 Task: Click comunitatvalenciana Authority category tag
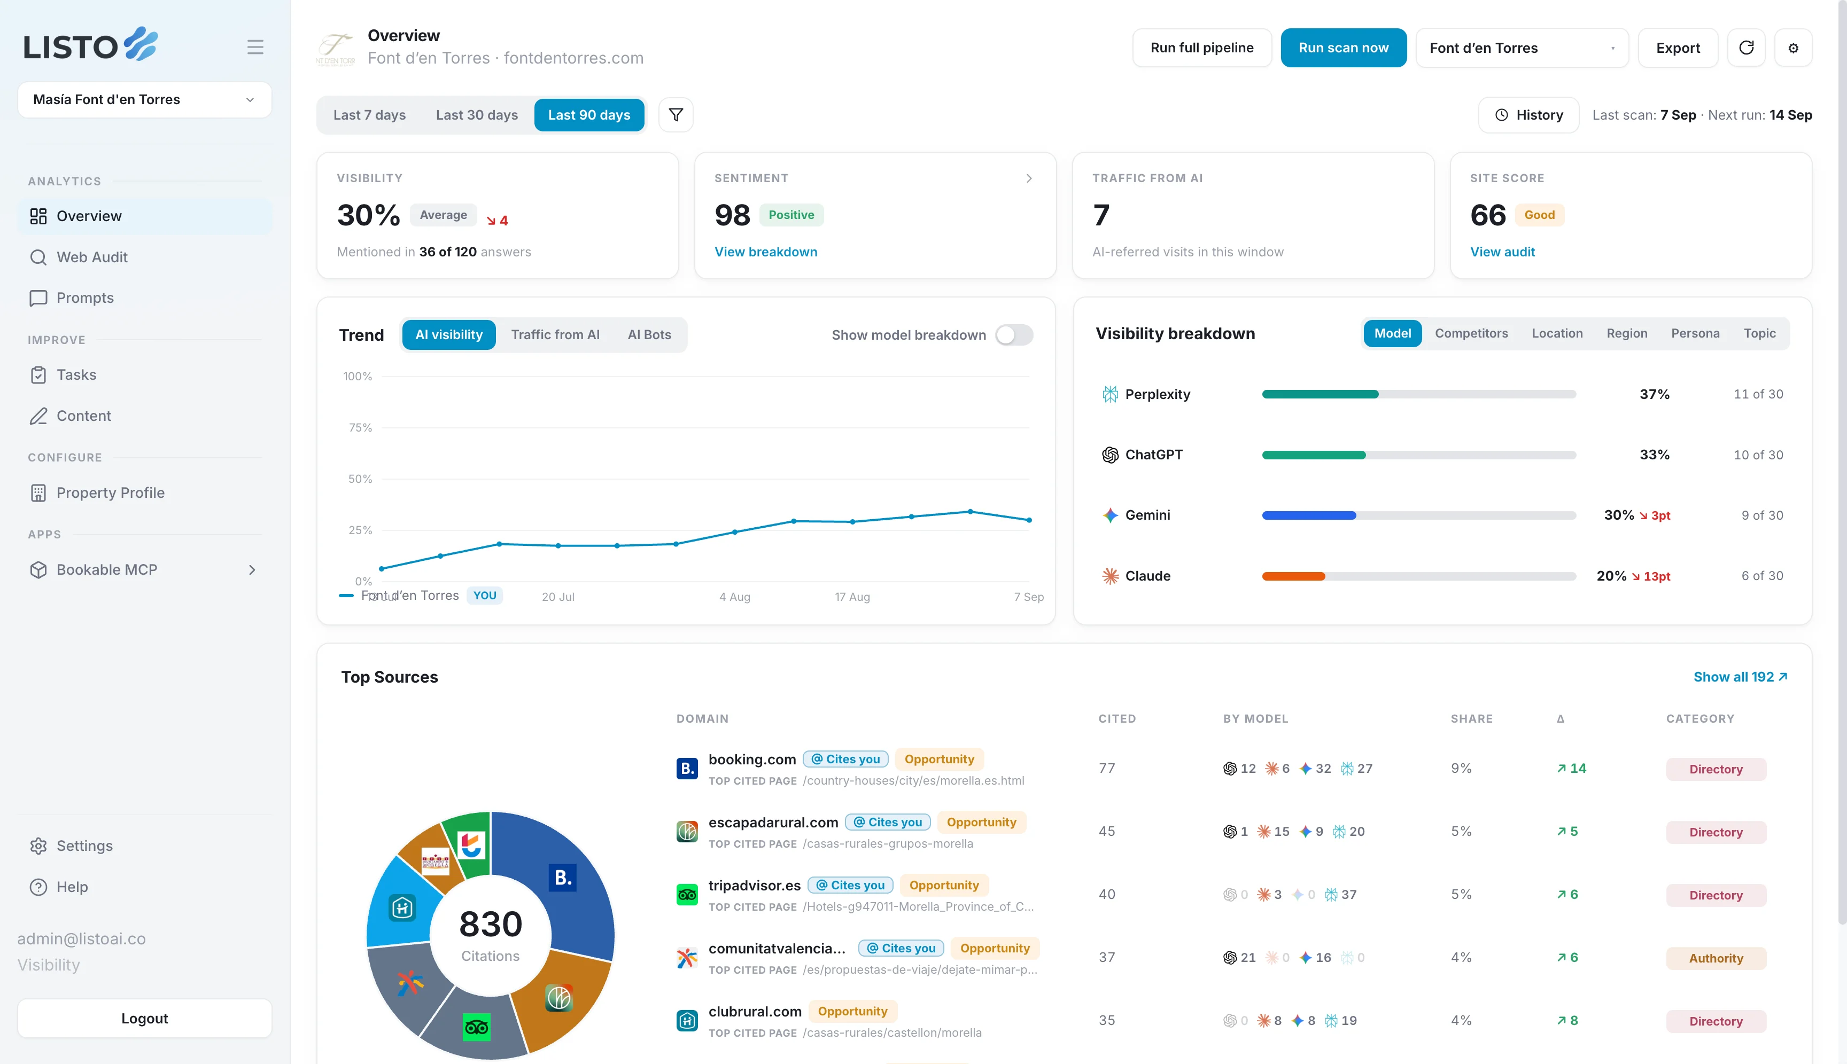pos(1716,958)
